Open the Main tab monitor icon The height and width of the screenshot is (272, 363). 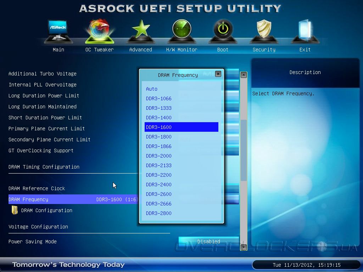coord(58,31)
